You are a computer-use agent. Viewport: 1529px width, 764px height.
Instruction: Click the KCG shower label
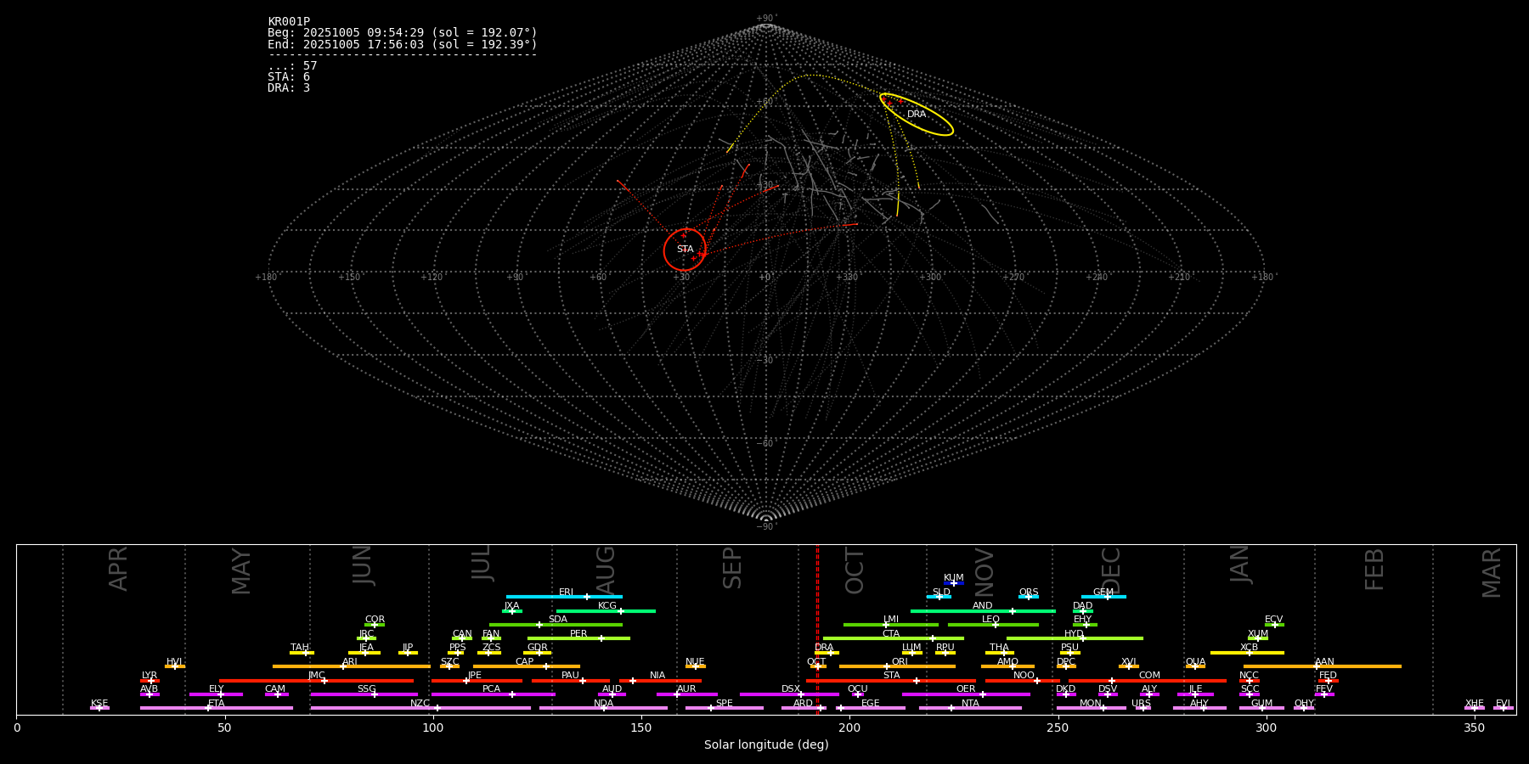(x=607, y=606)
